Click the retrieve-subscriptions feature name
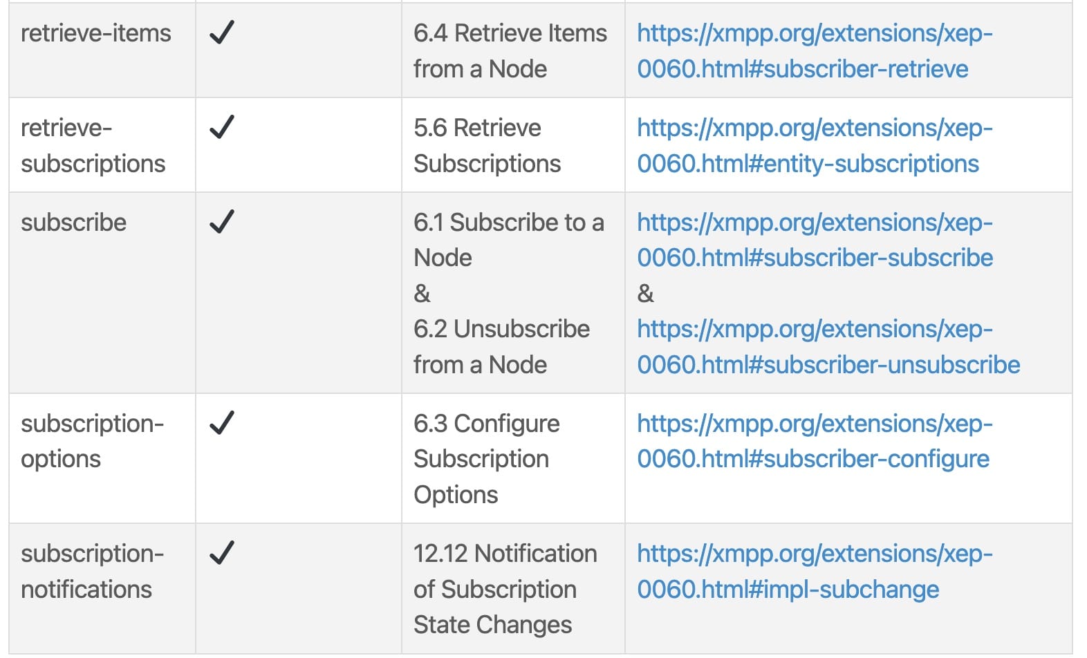1087x658 pixels. point(93,146)
